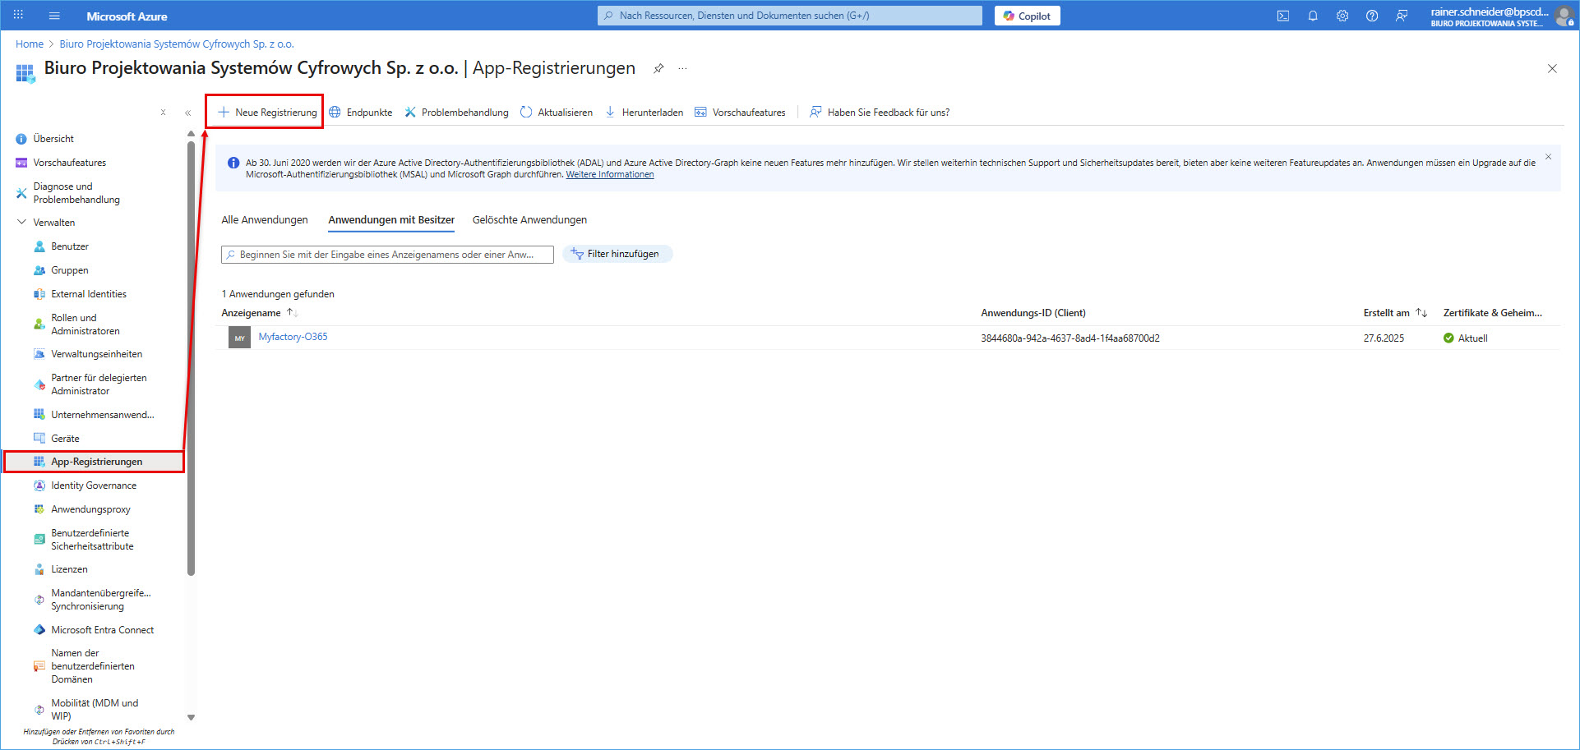
Task: Click the Biuro Projektowania breadcrumb link
Action: coord(177,44)
